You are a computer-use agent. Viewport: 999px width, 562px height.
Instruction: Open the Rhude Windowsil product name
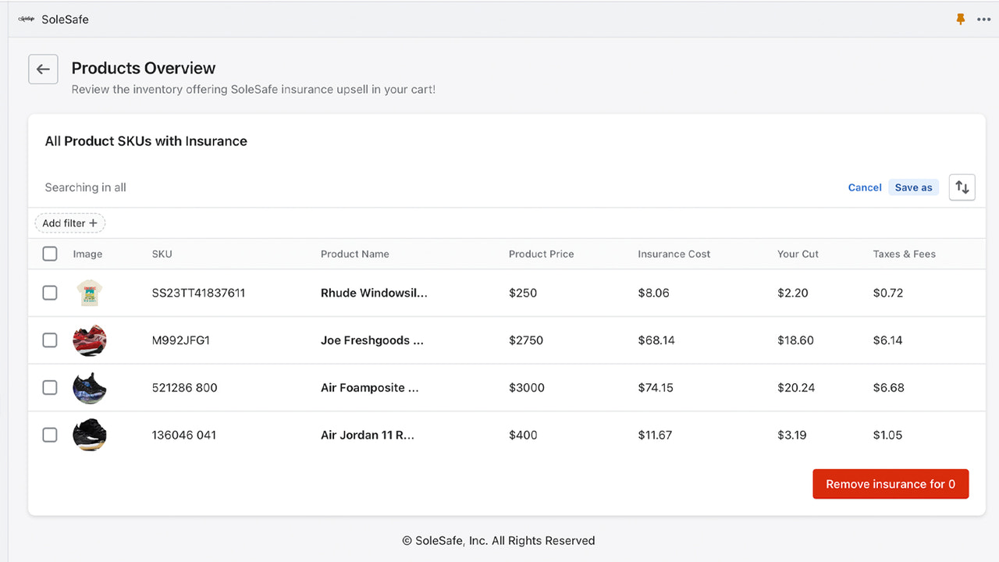pyautogui.click(x=374, y=293)
